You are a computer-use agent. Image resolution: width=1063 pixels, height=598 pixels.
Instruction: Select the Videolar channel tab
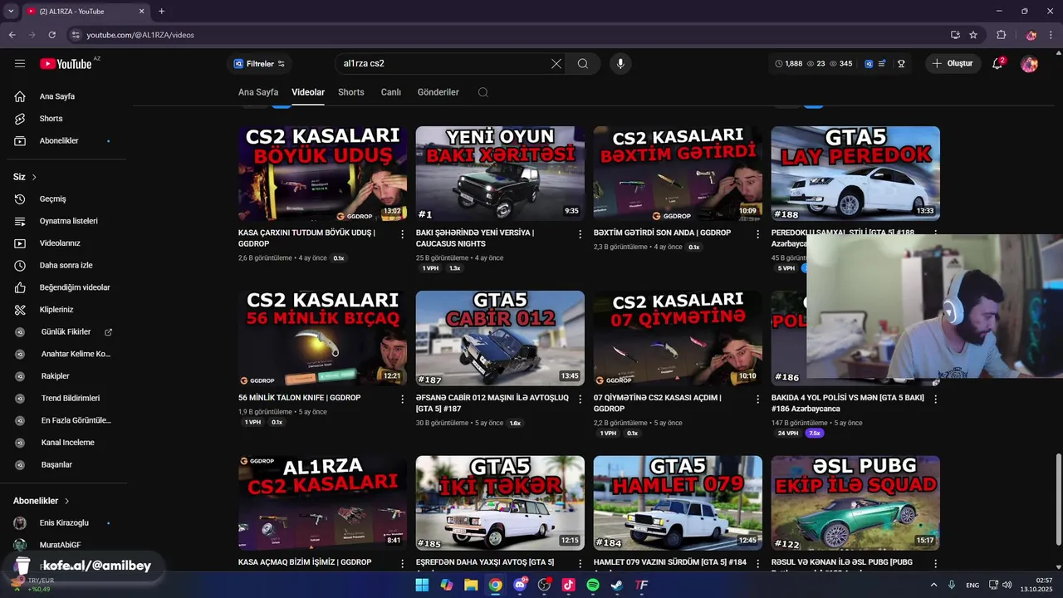(x=308, y=92)
